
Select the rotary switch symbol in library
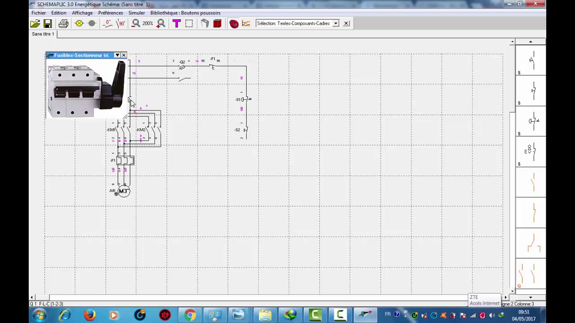[x=531, y=121]
